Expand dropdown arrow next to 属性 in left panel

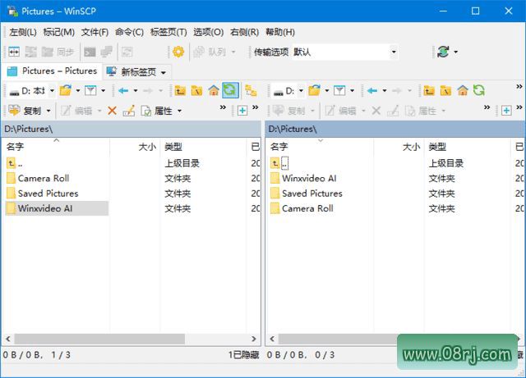click(x=179, y=111)
